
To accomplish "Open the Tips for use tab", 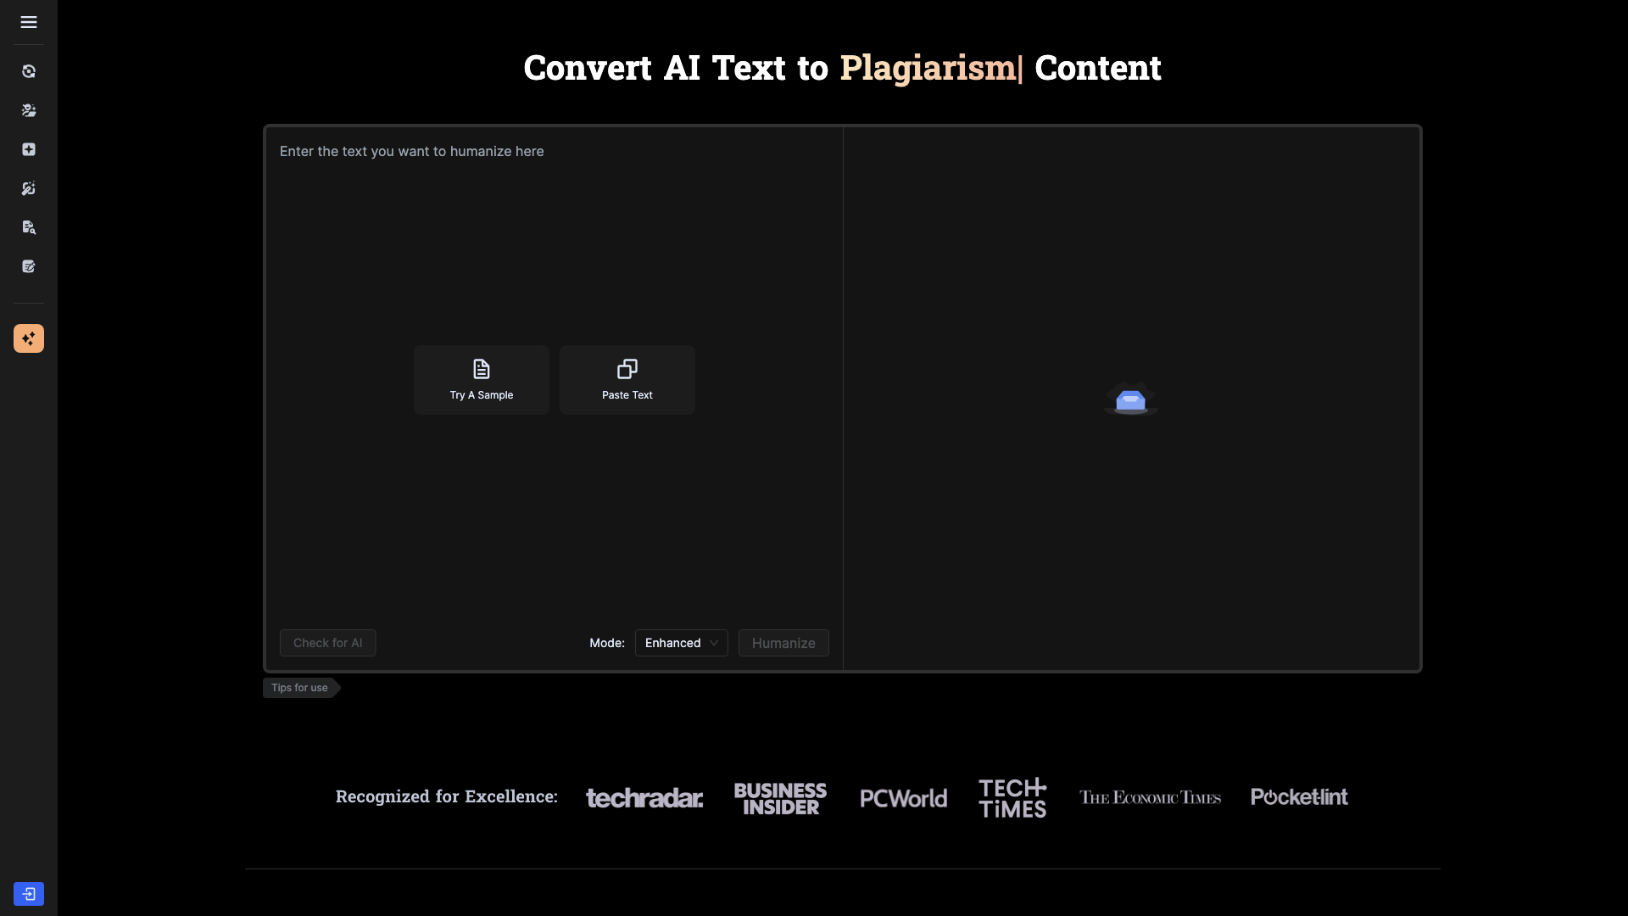I will pyautogui.click(x=298, y=687).
